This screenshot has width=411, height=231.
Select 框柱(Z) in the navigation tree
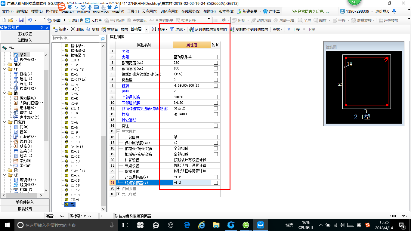(x=23, y=74)
